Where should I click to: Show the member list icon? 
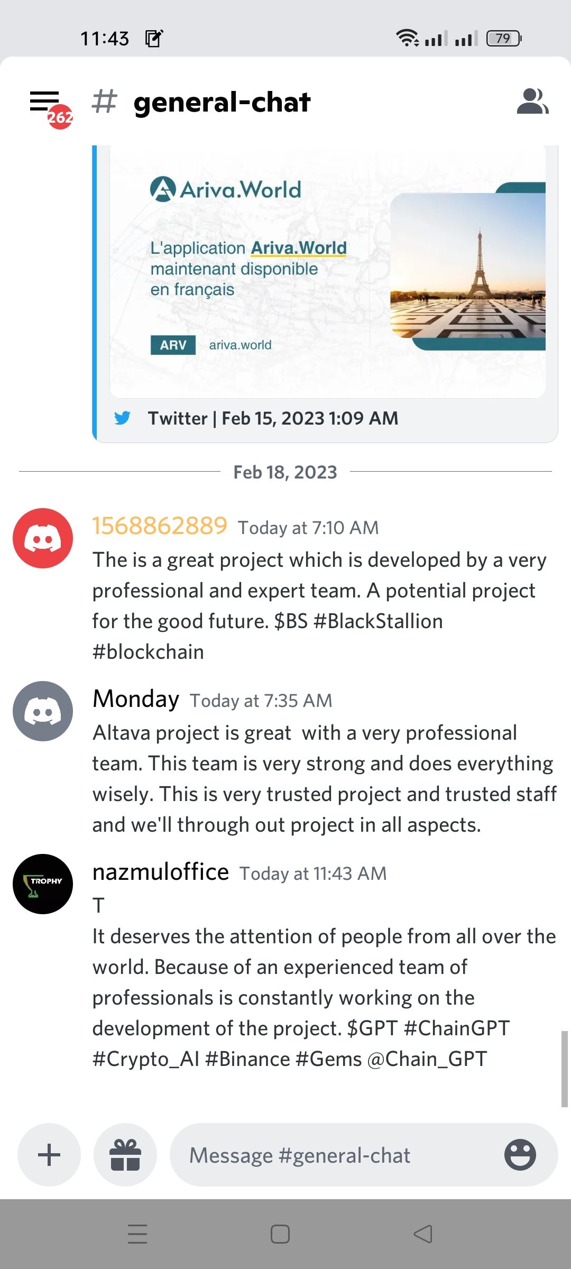[532, 102]
